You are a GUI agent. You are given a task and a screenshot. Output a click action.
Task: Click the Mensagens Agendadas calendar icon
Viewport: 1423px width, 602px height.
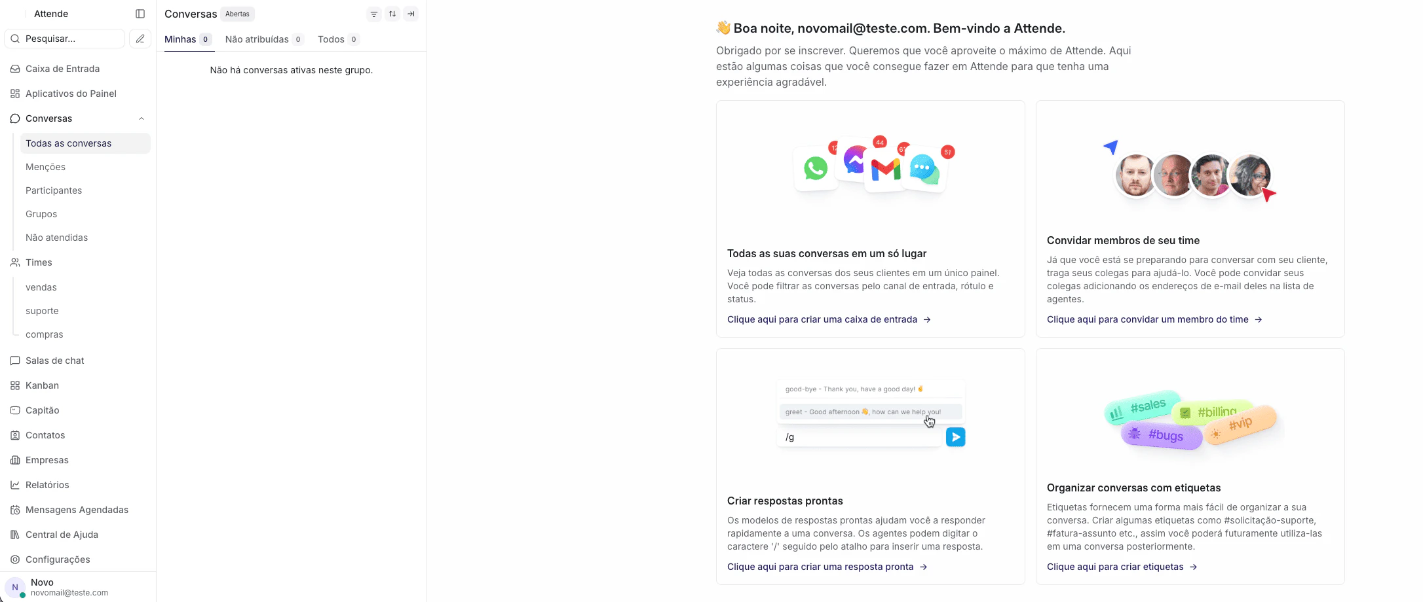click(x=15, y=510)
